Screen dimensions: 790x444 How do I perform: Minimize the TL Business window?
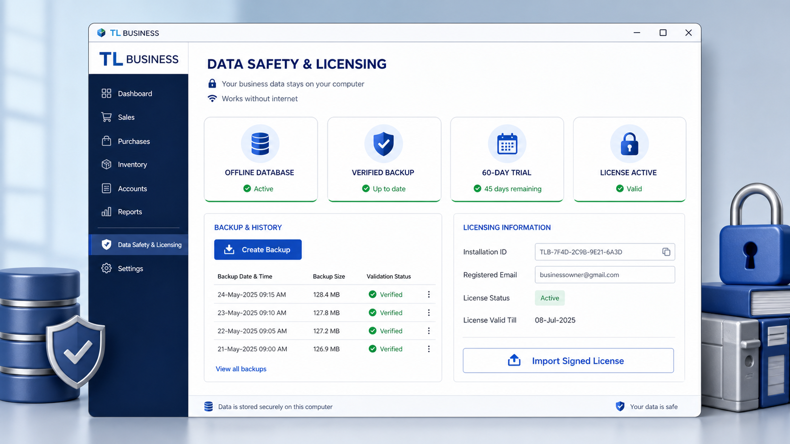click(637, 33)
